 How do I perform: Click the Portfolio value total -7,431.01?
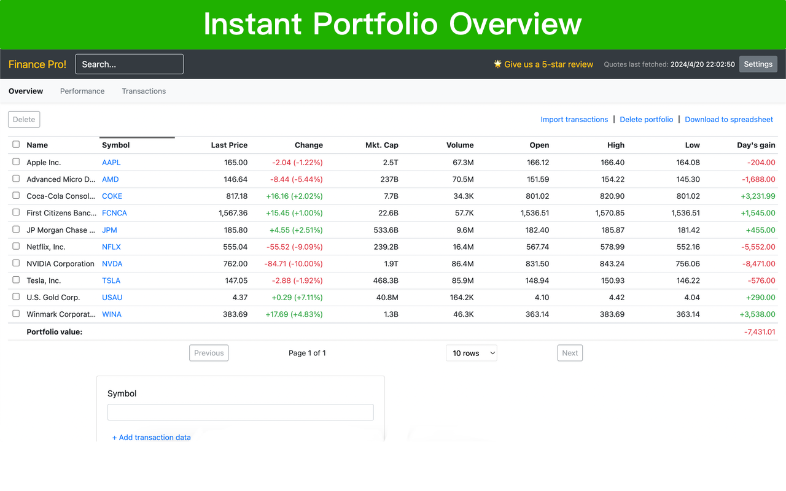click(760, 331)
